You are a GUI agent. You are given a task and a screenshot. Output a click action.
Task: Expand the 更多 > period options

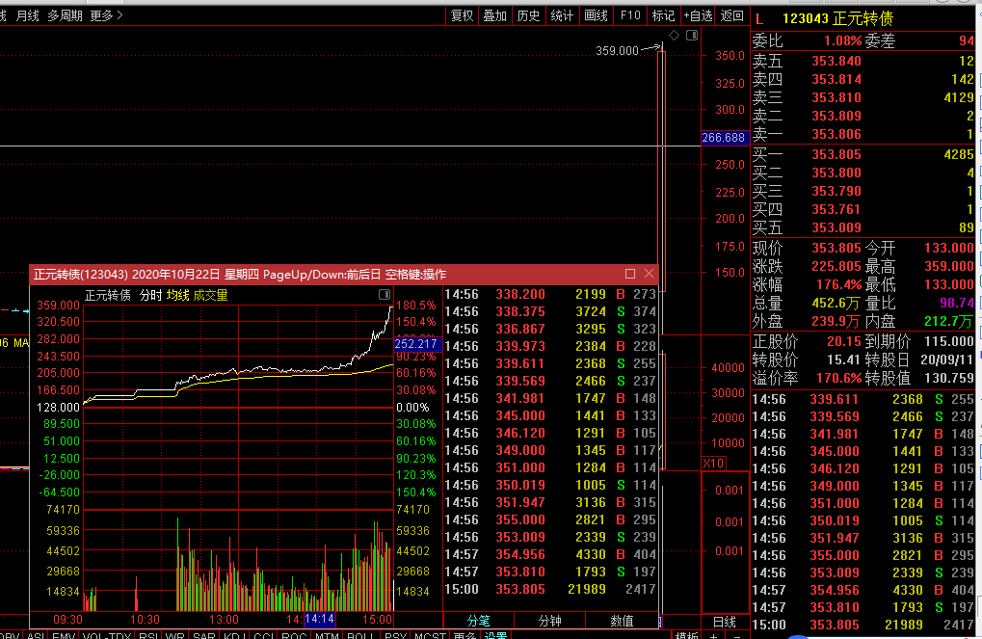106,15
